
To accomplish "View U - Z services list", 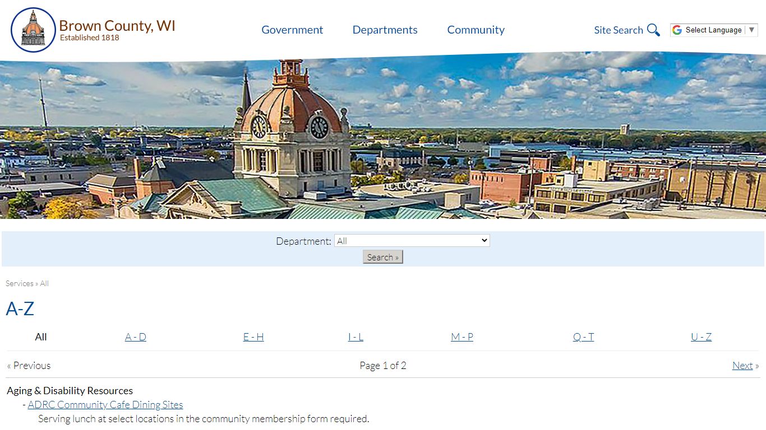I will pos(701,337).
